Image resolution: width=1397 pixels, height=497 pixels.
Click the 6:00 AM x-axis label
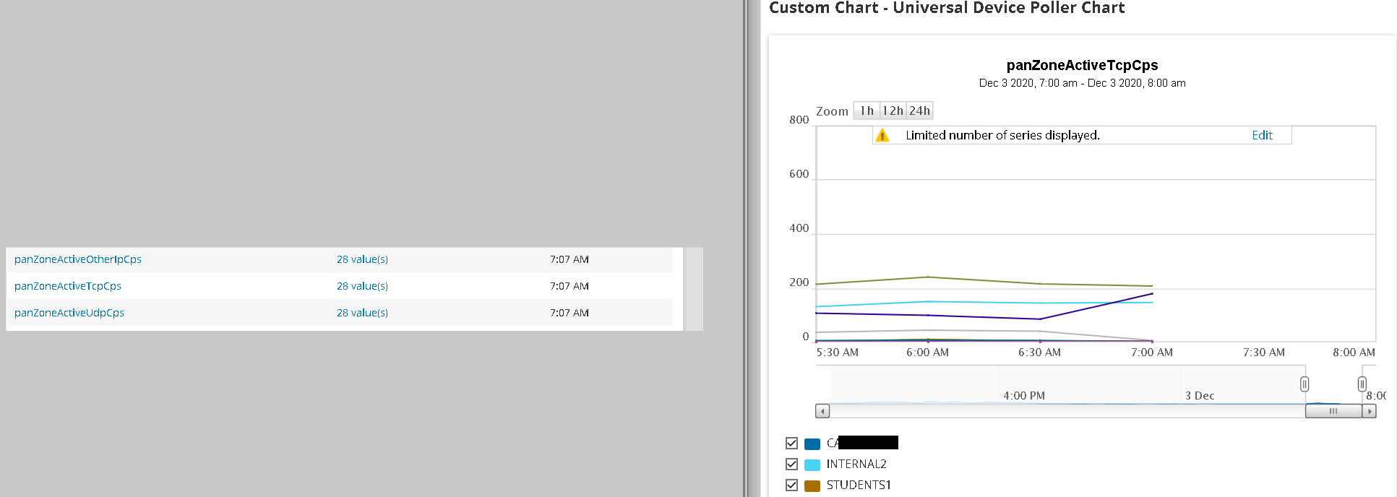pos(927,353)
